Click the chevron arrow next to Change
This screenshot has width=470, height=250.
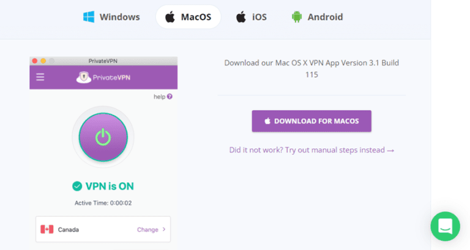[163, 230]
